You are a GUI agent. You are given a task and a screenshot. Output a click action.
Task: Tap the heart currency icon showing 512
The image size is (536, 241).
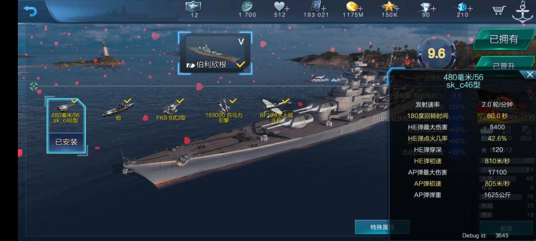point(279,6)
